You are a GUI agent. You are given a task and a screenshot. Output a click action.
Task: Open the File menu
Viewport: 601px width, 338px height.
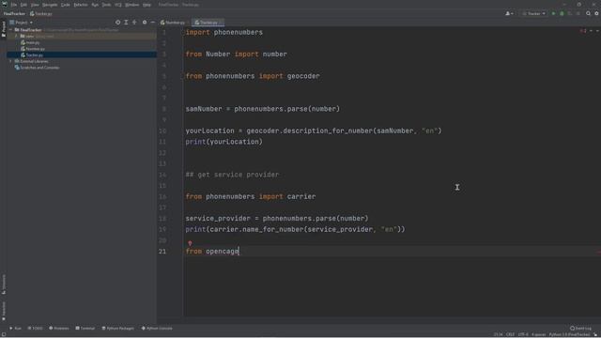pyautogui.click(x=14, y=5)
